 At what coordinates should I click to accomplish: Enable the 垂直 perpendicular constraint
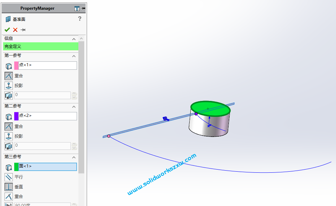(8, 187)
